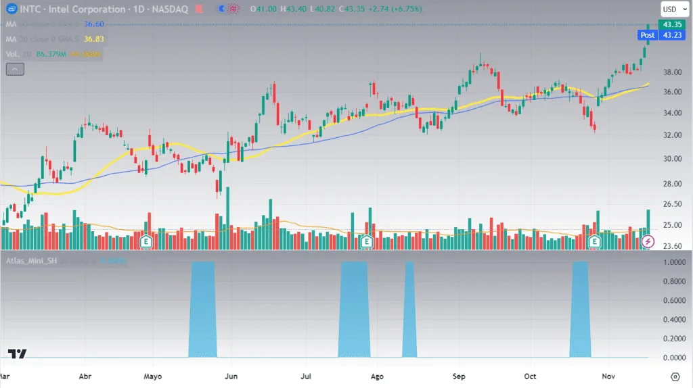
Task: Click the earnings E marker near Mayo
Action: point(146,241)
